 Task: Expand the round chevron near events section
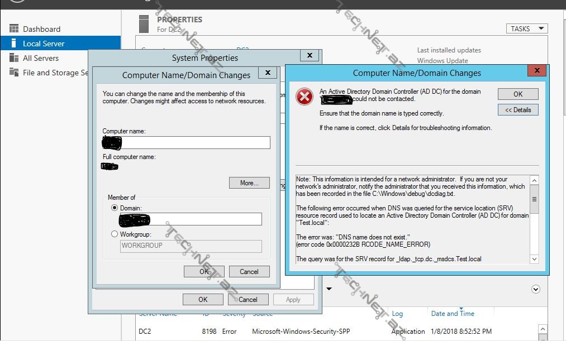click(536, 289)
